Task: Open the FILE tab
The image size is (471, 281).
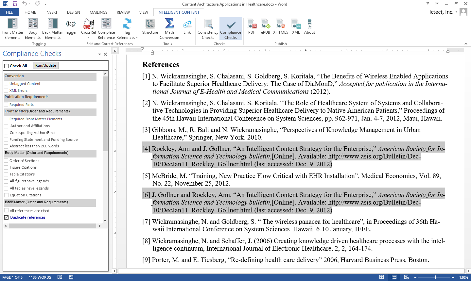Action: pos(9,12)
